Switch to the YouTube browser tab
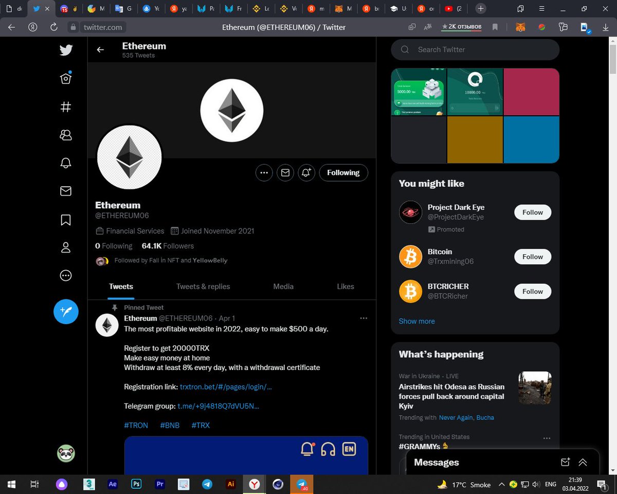Screen dimensions: 617x494 [x=453, y=9]
